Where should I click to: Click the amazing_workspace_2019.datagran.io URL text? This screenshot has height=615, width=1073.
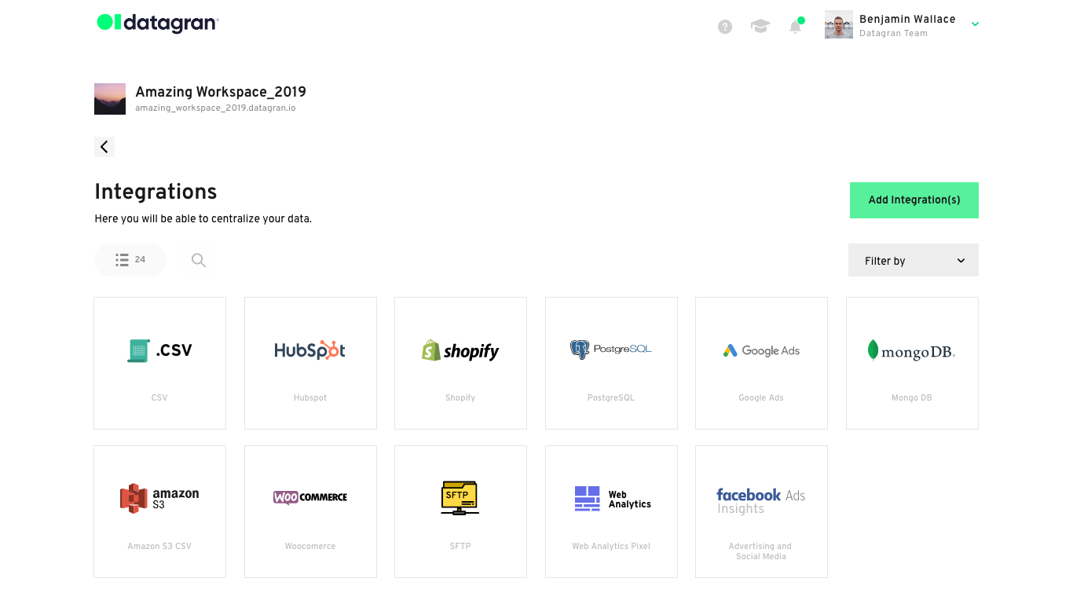tap(215, 108)
